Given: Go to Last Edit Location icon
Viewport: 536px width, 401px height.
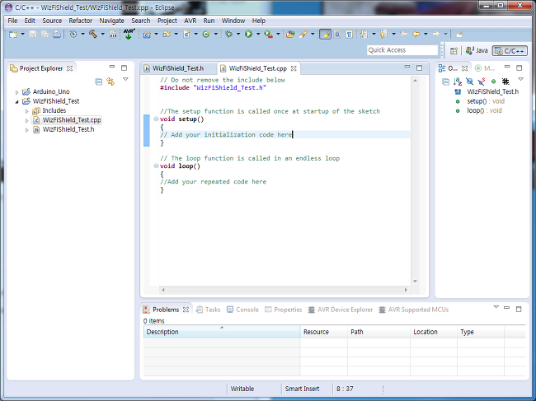Looking at the screenshot, I should point(404,34).
